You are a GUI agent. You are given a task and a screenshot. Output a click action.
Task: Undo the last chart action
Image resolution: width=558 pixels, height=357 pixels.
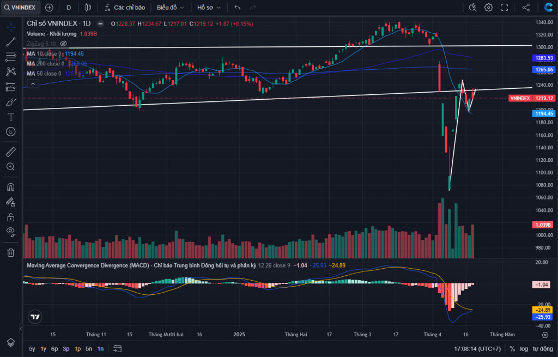click(x=238, y=8)
